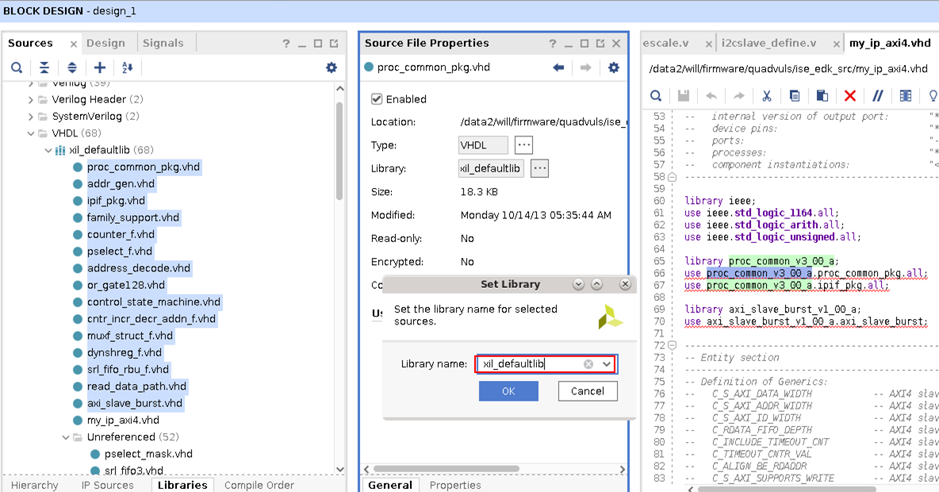
Task: Select pselect_mask.vhd under Unreferenced
Action: tap(148, 454)
